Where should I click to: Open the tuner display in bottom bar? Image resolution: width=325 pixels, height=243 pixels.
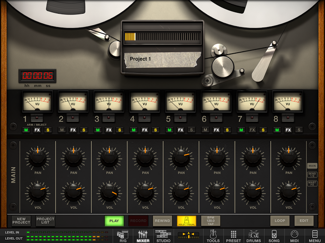pos(189,235)
